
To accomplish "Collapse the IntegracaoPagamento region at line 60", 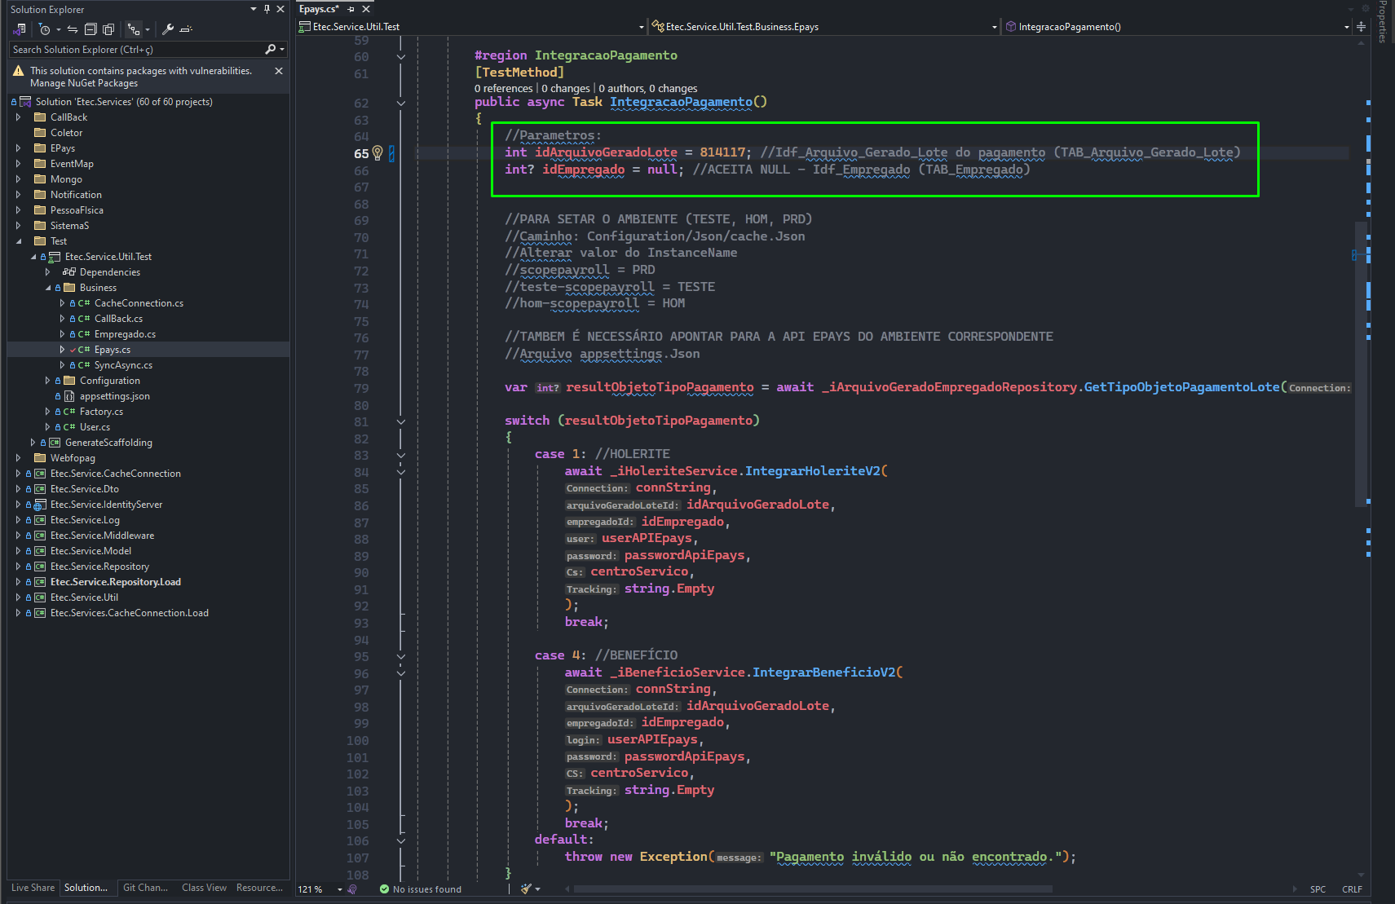I will (x=401, y=57).
